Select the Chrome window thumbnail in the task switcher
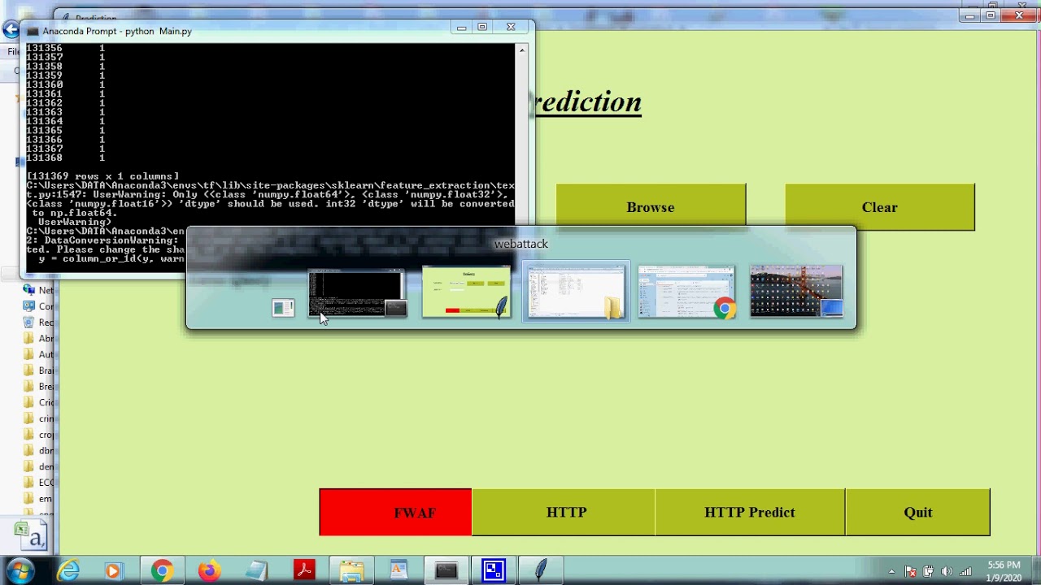1041x585 pixels. click(686, 291)
